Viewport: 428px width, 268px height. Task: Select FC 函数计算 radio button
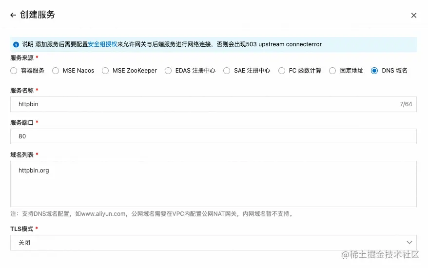[x=282, y=71]
